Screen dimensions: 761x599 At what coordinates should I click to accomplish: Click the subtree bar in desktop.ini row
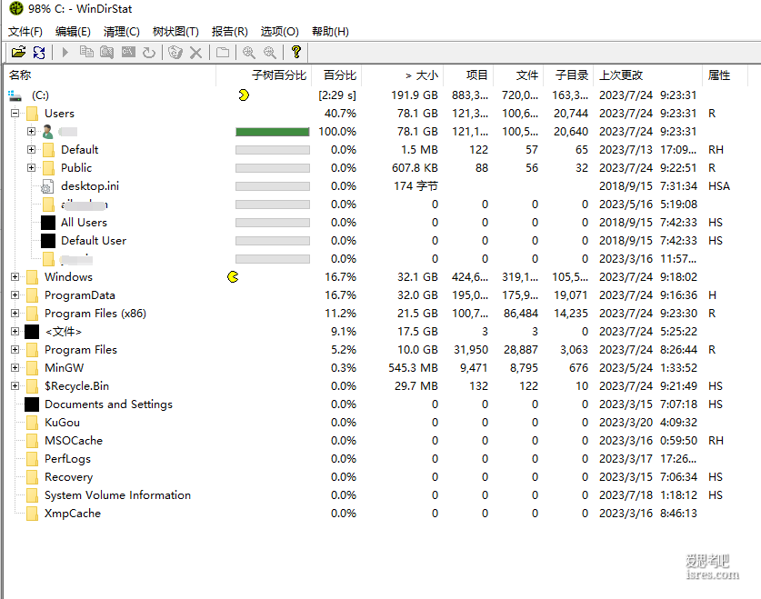click(272, 186)
